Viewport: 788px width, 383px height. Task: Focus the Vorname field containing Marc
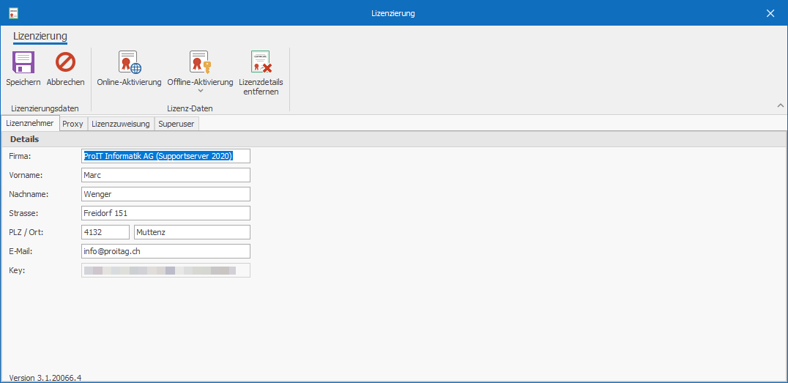(x=166, y=175)
